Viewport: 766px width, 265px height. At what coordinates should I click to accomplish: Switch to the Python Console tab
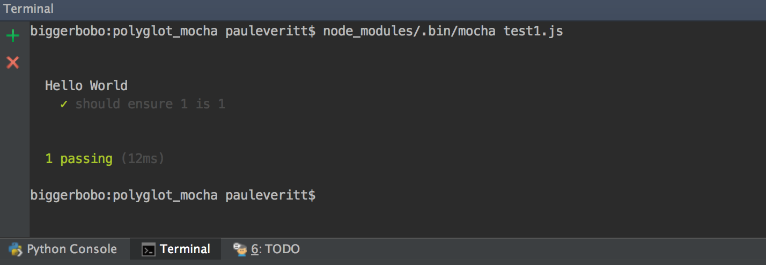pos(64,249)
